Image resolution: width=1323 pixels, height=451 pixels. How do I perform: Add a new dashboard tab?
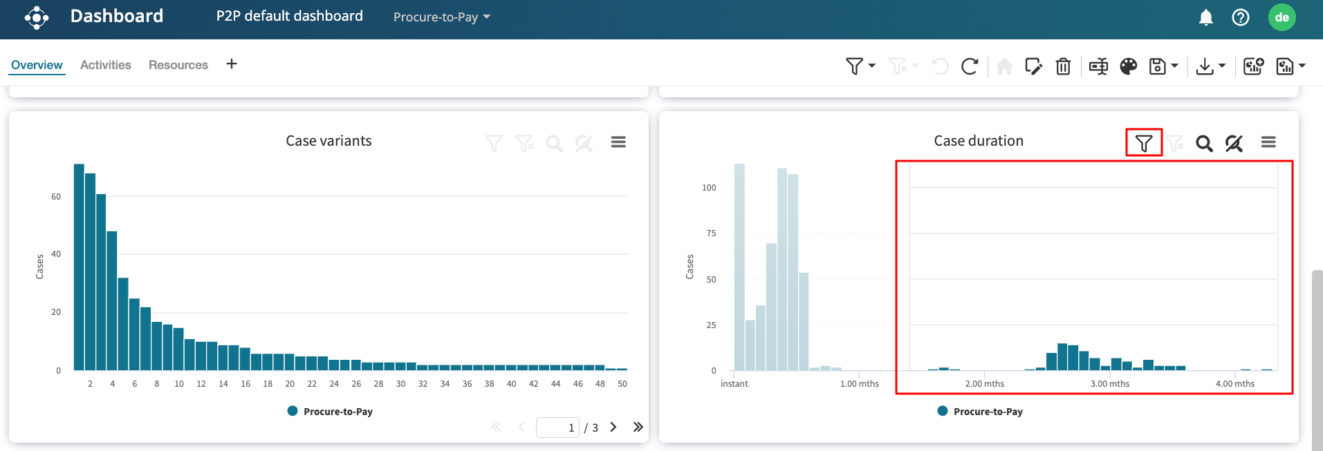[232, 64]
